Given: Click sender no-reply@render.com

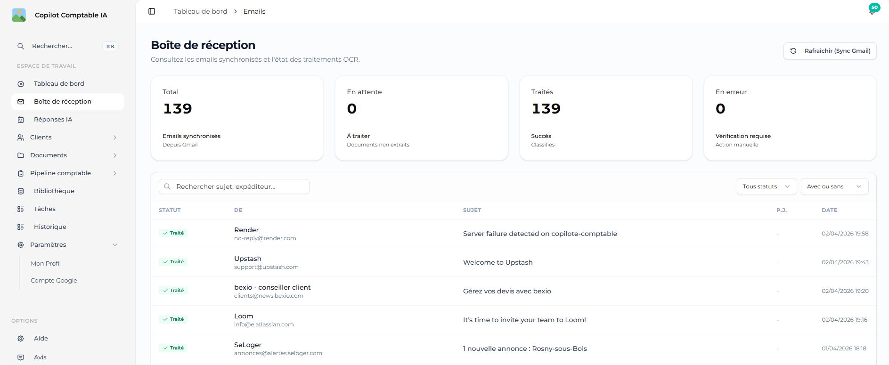Looking at the screenshot, I should click(265, 238).
